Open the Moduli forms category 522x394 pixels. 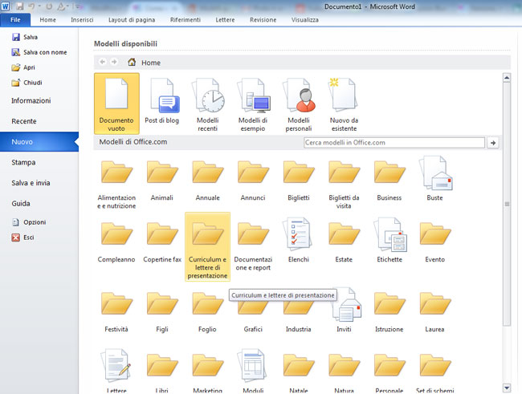(x=253, y=369)
